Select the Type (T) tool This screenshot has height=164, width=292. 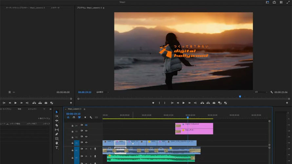57,148
